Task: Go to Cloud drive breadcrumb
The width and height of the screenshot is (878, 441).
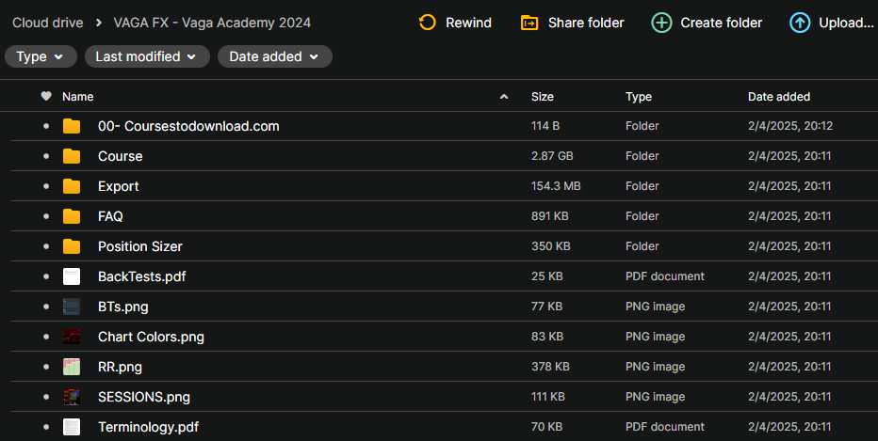Action: pos(48,23)
